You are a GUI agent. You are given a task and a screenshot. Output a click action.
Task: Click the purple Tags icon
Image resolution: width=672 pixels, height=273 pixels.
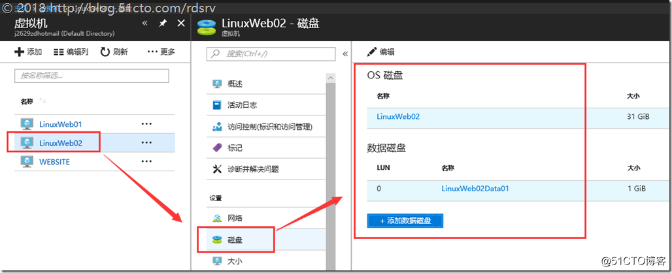[218, 148]
